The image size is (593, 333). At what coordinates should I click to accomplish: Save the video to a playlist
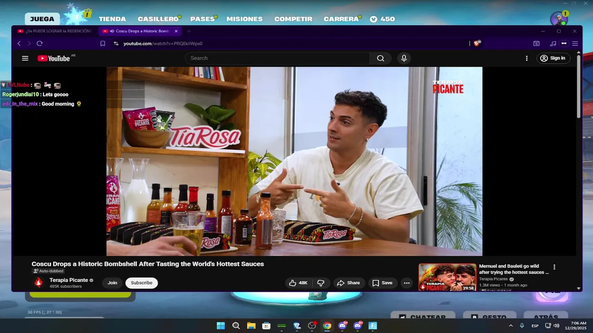382,283
